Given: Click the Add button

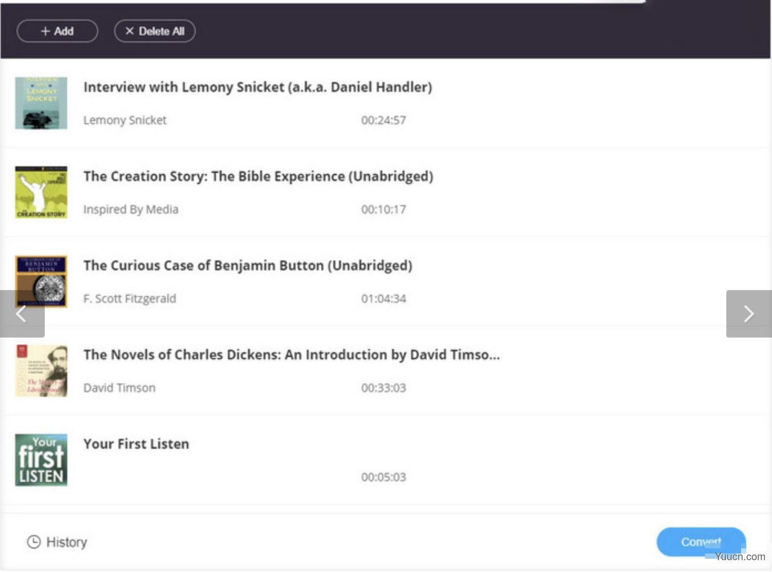Looking at the screenshot, I should (x=57, y=31).
